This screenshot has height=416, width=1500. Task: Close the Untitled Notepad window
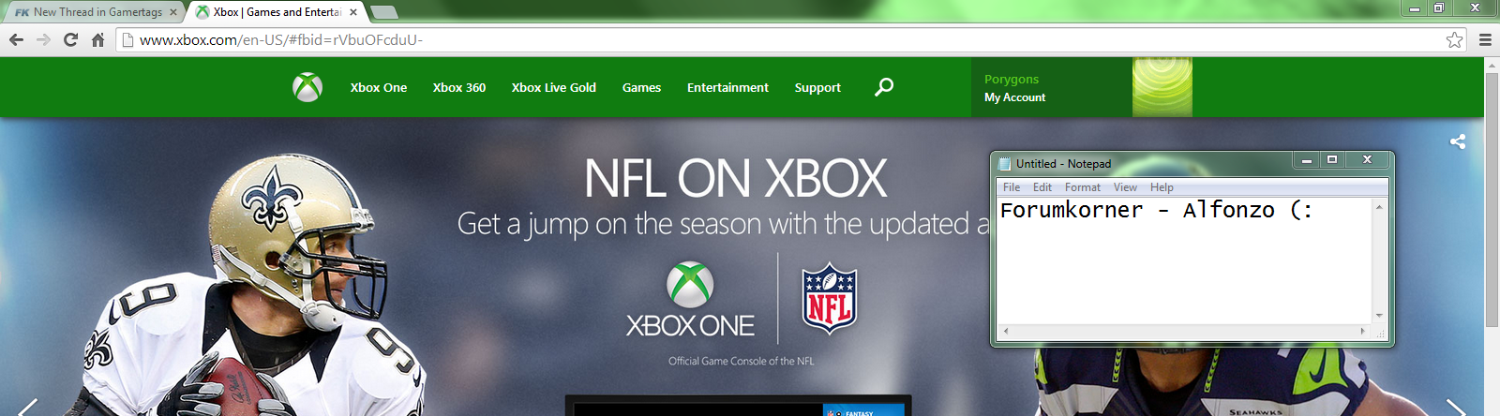pos(1367,161)
